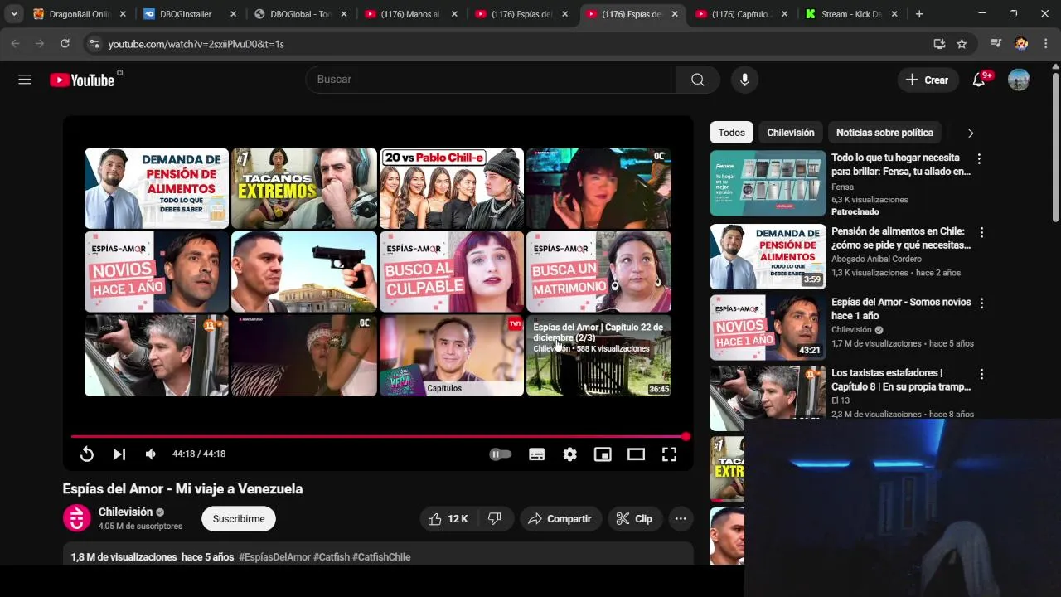The width and height of the screenshot is (1061, 597).
Task: Open endscreen Busca un matrimonio suggestion
Action: (598, 272)
